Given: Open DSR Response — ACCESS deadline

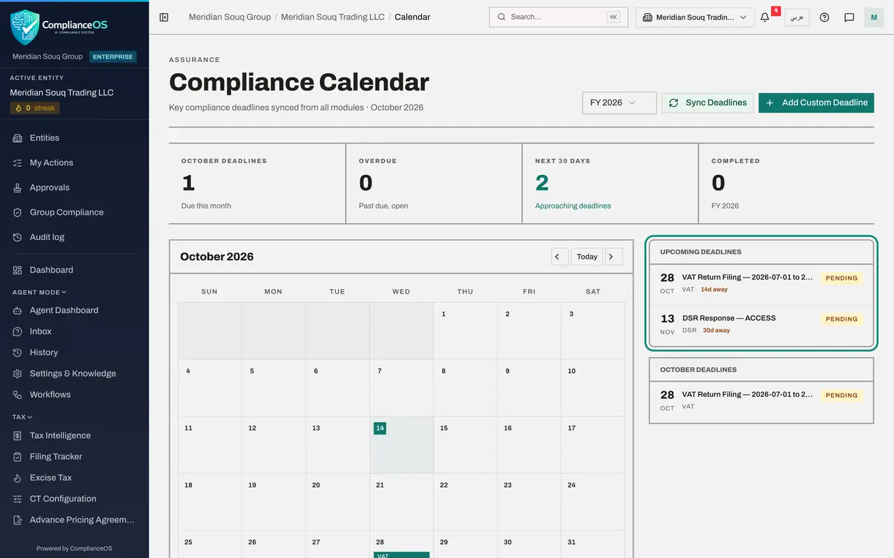Looking at the screenshot, I should click(761, 324).
